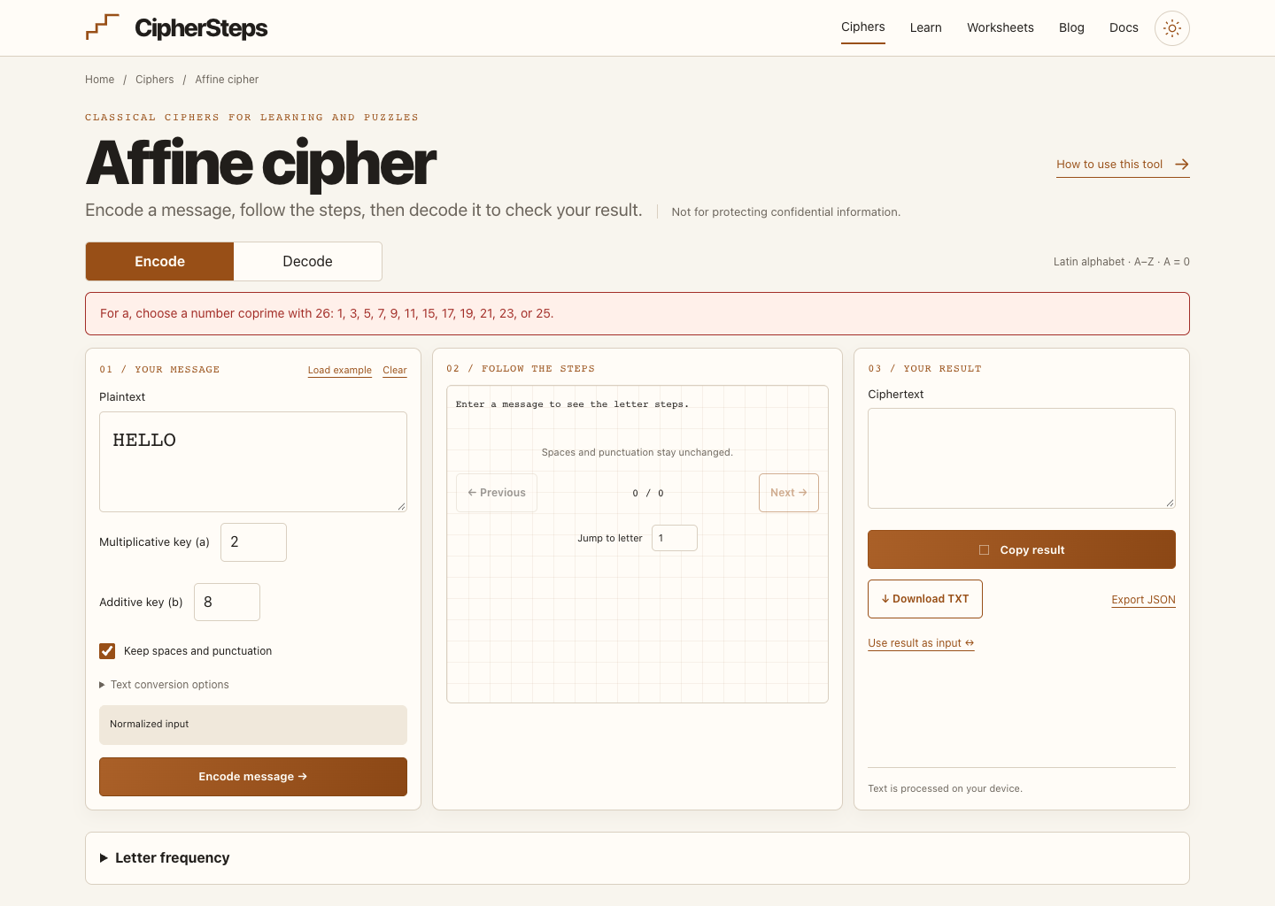Go to Previous step
1275x906 pixels.
click(497, 493)
